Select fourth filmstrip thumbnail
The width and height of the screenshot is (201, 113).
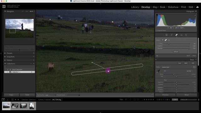pyautogui.click(x=32, y=106)
